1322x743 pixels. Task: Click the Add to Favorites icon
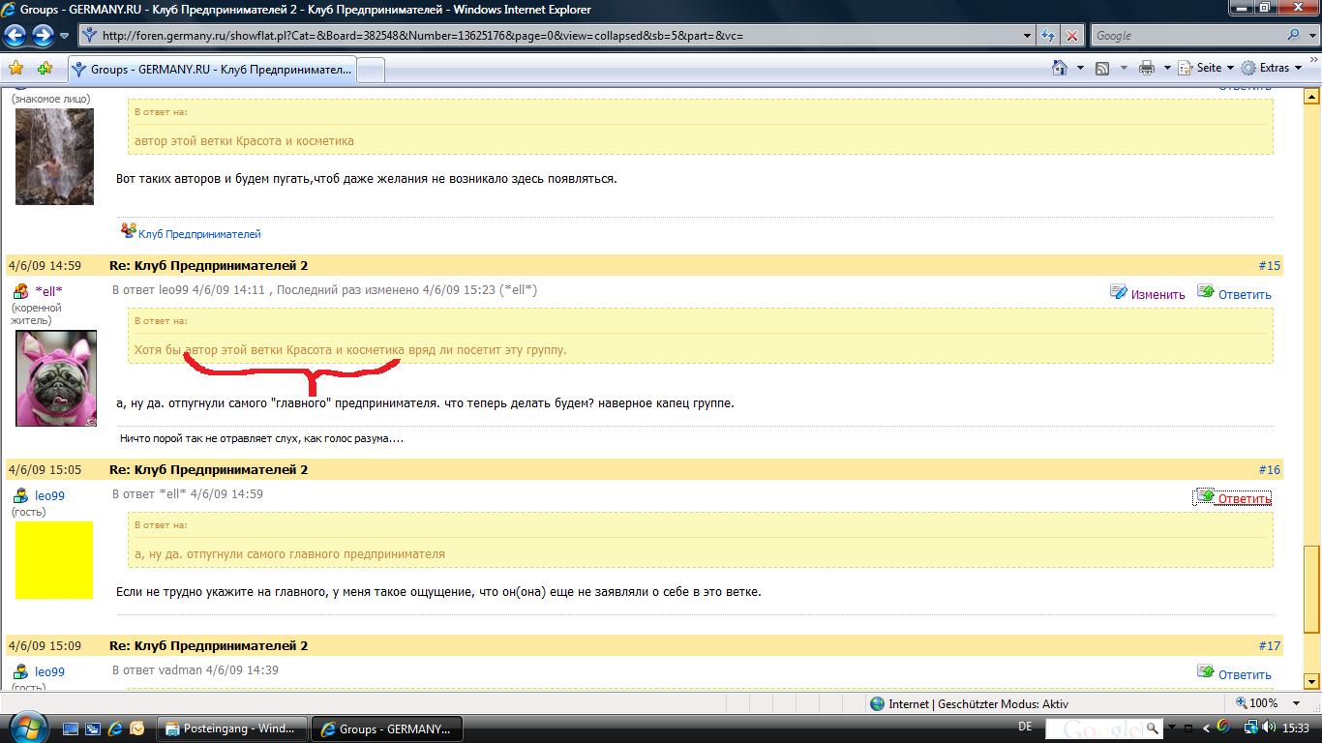pyautogui.click(x=45, y=69)
